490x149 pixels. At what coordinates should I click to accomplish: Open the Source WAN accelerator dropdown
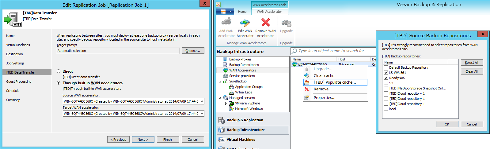click(202, 101)
